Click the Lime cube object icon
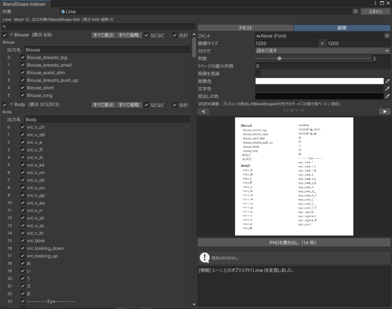 click(63, 12)
